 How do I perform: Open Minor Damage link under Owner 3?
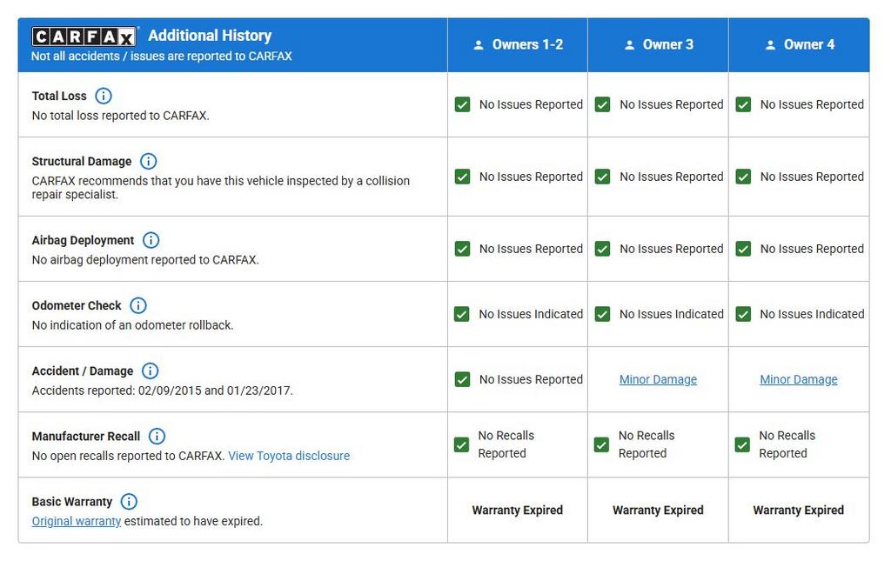[658, 379]
